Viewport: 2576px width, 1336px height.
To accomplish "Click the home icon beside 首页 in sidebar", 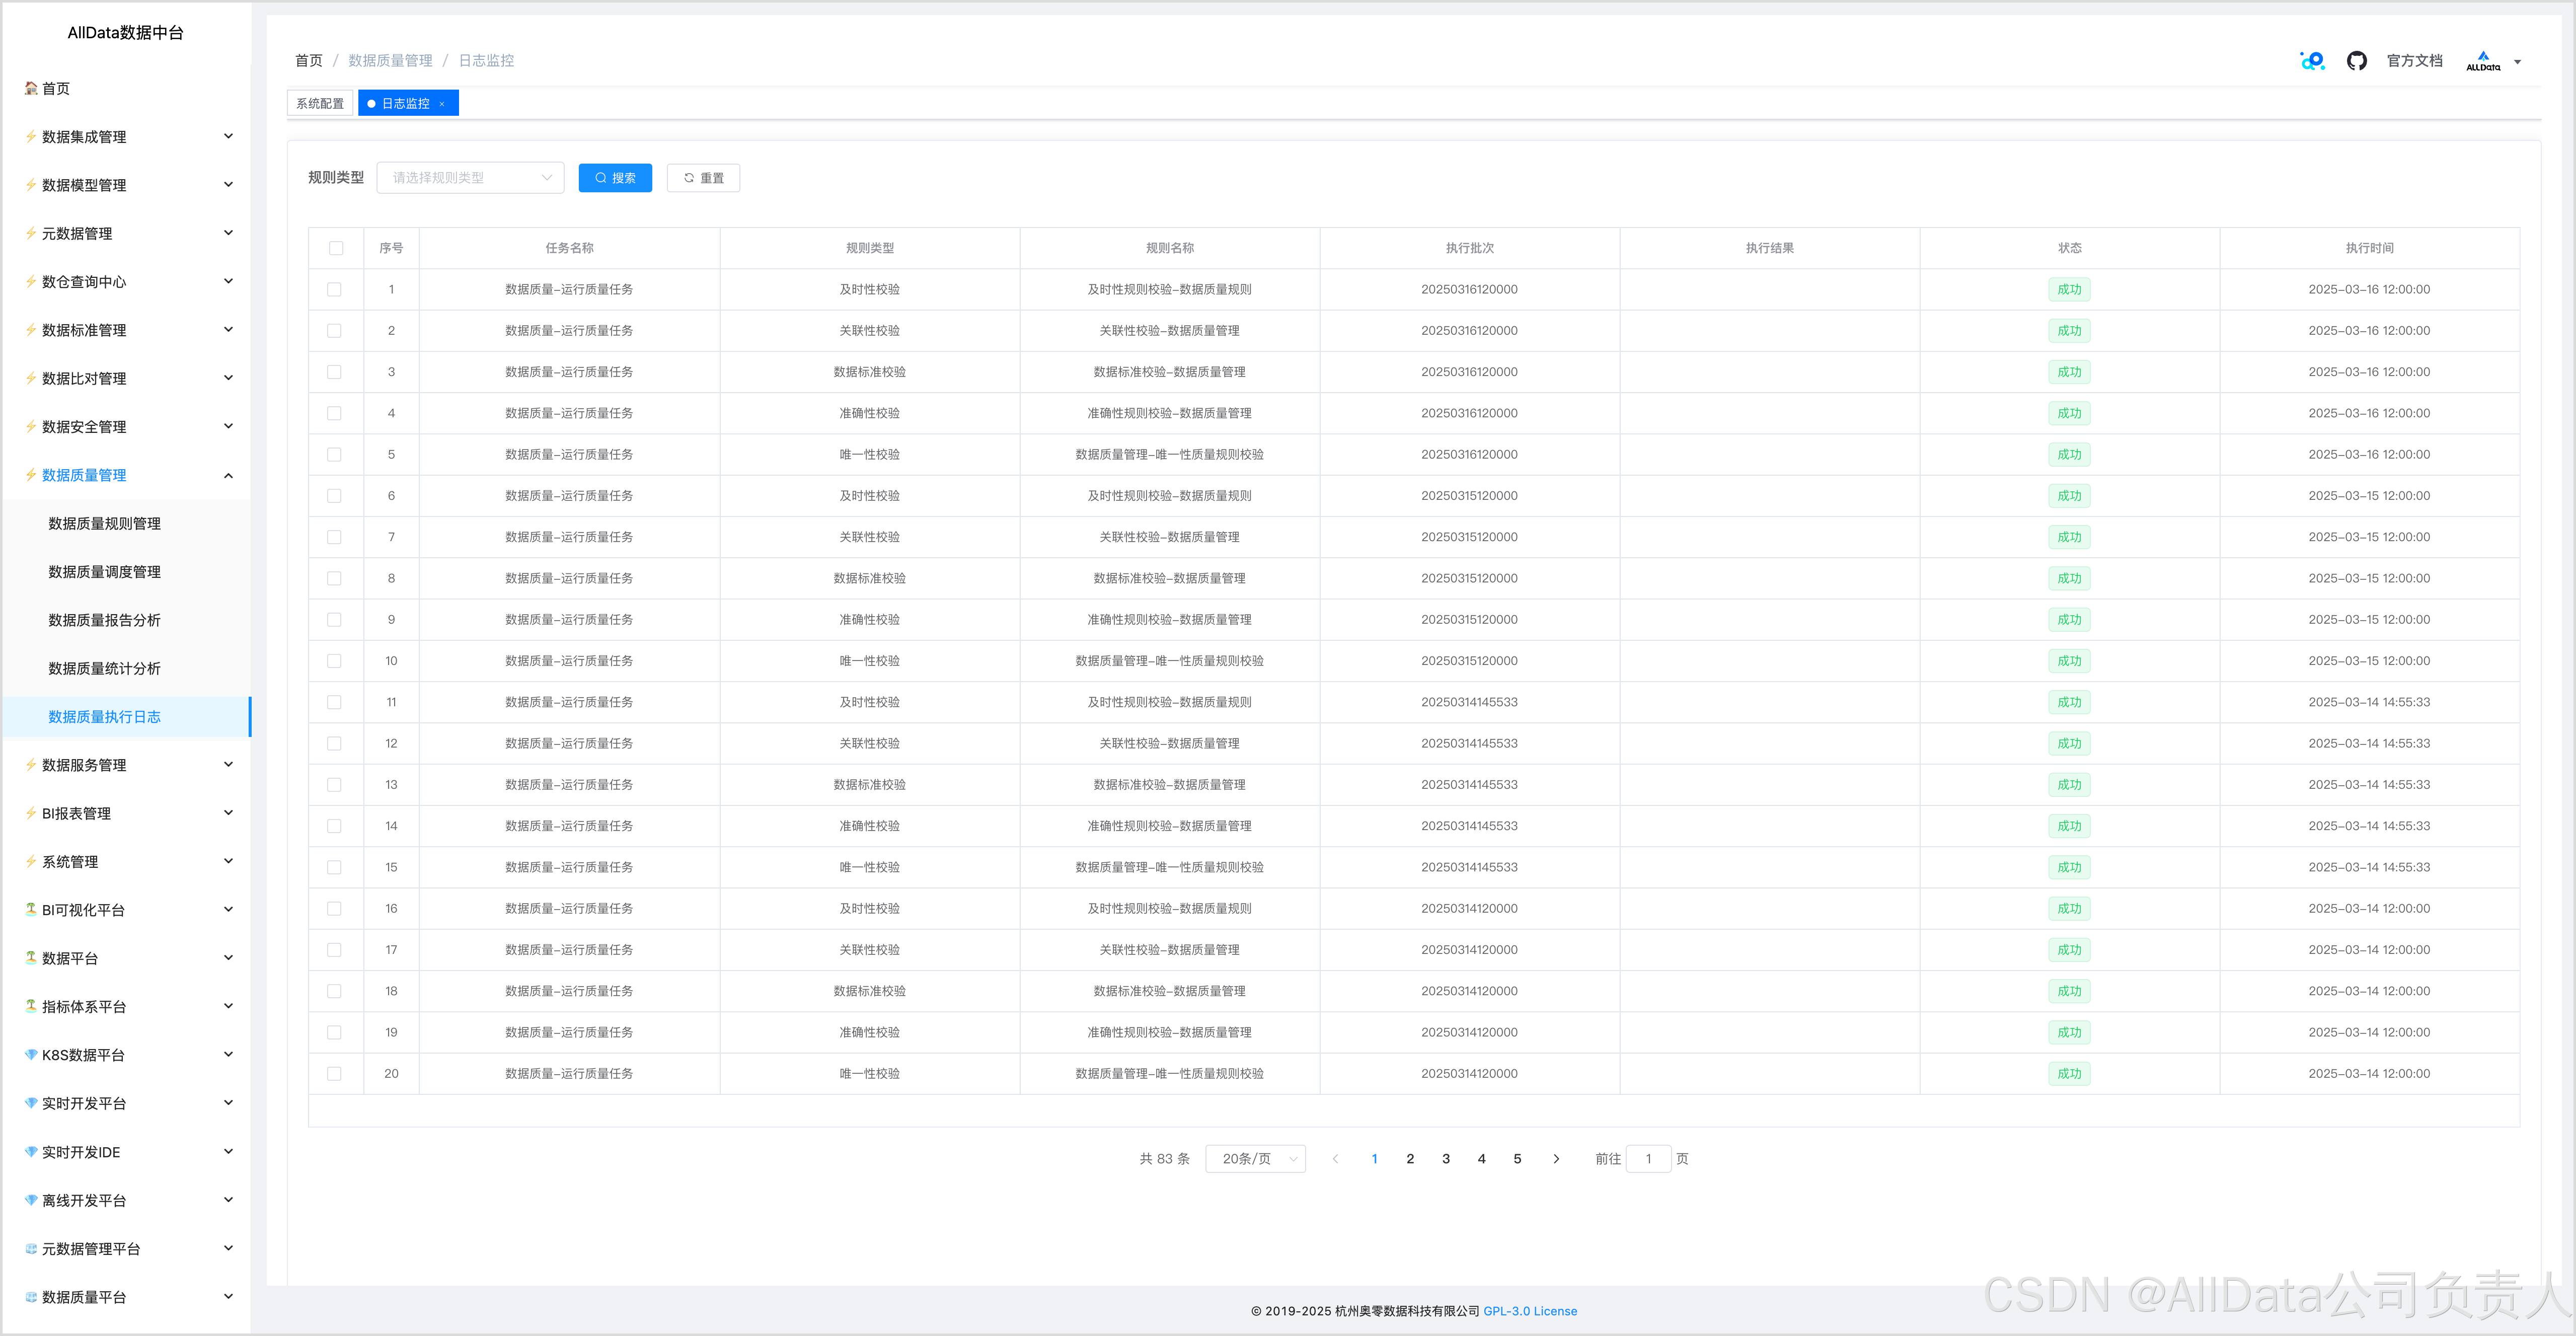I will [x=31, y=88].
